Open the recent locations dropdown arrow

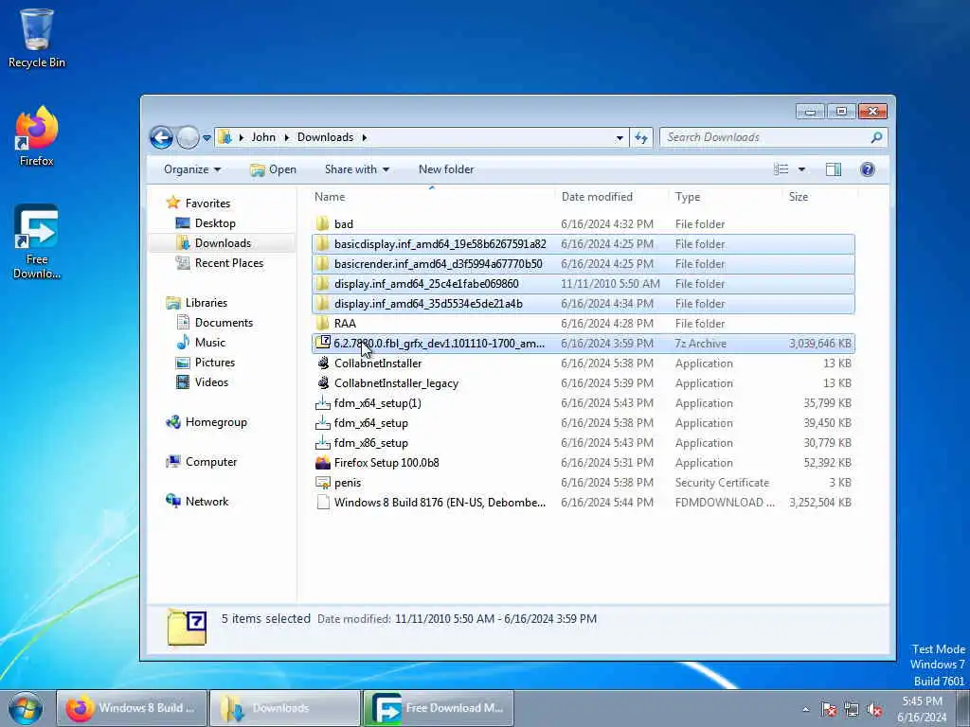[x=207, y=138]
